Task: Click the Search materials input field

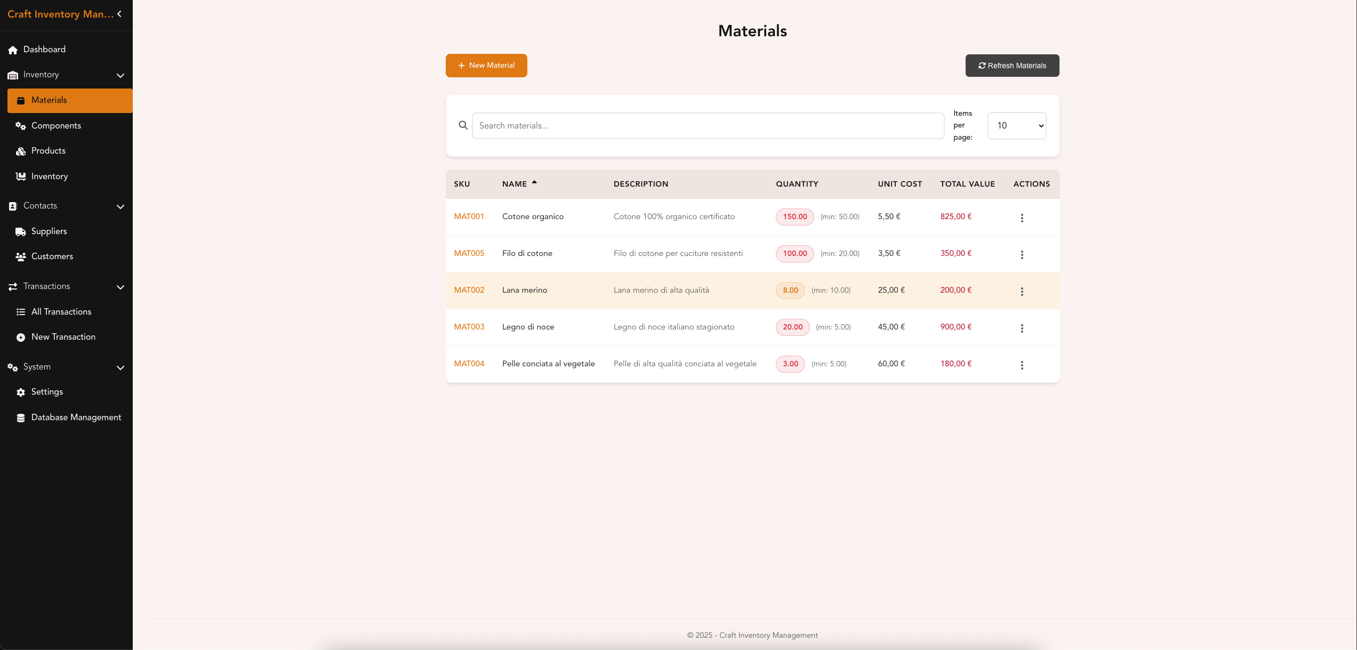Action: coord(707,126)
